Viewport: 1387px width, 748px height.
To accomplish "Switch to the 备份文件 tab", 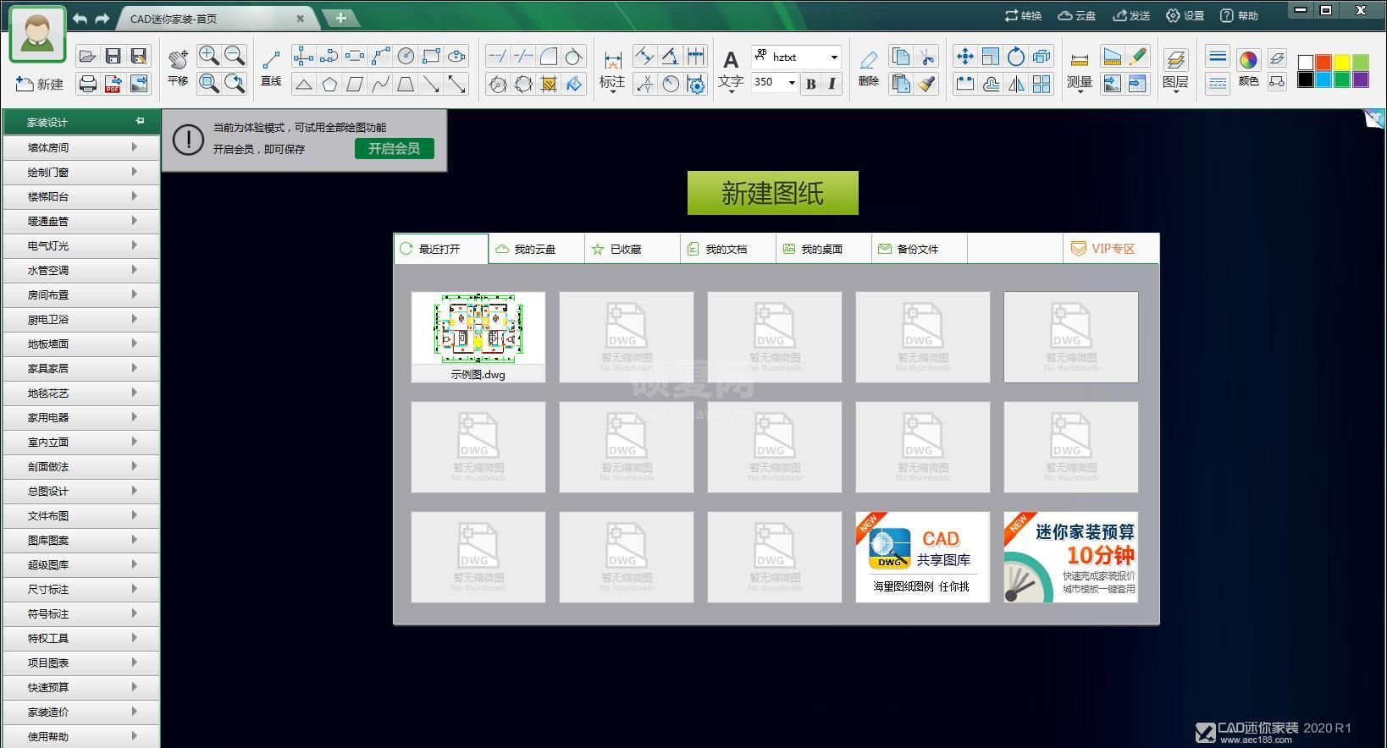I will (x=920, y=249).
